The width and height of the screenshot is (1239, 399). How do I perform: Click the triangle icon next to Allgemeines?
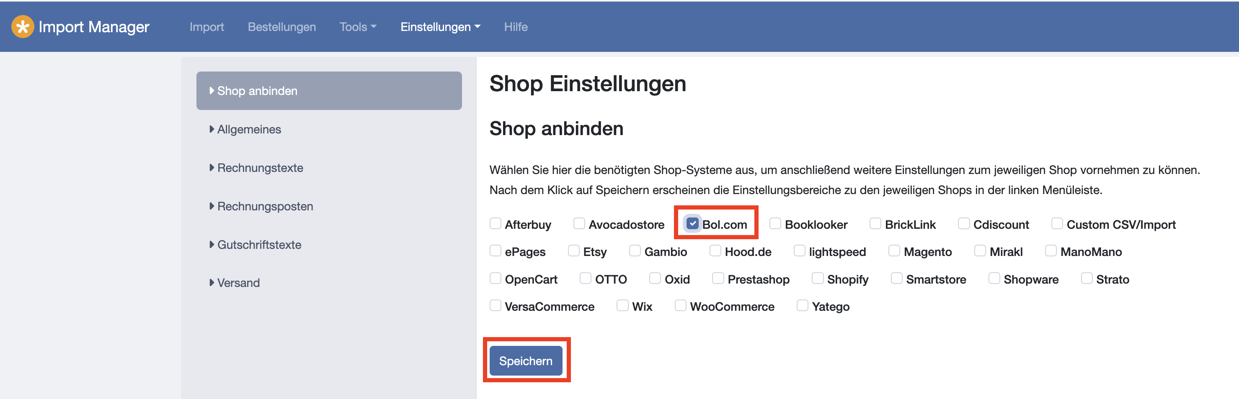(212, 129)
